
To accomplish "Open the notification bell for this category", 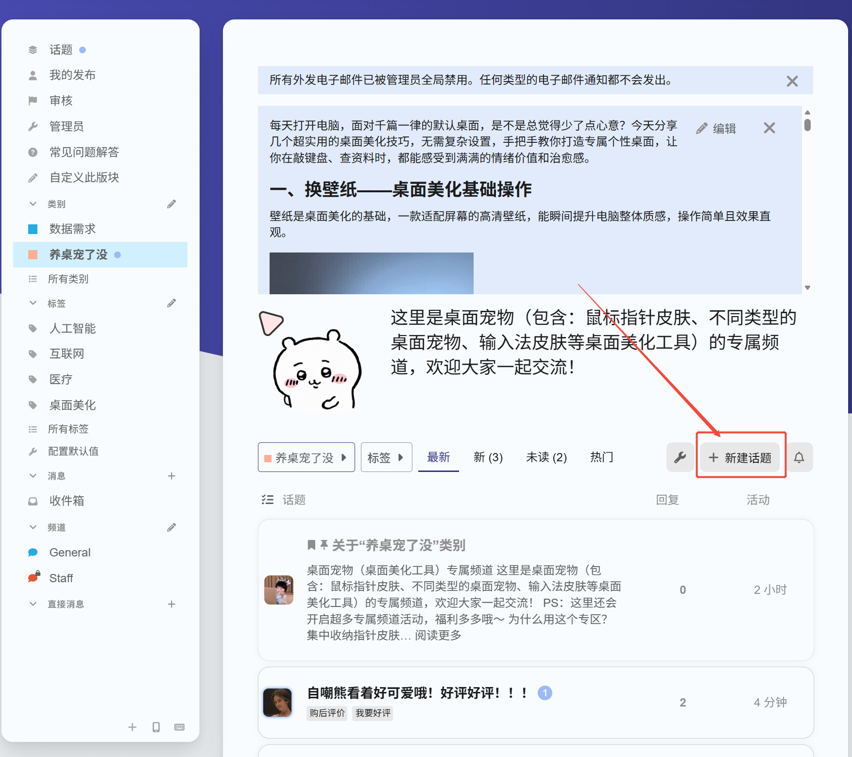I will tap(799, 457).
